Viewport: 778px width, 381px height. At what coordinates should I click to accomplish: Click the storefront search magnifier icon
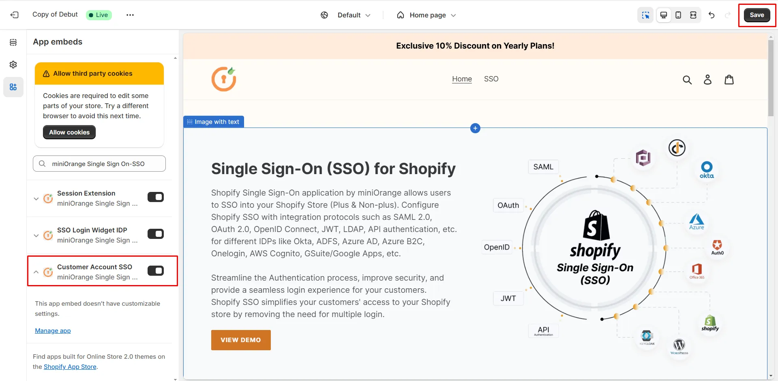tap(687, 80)
